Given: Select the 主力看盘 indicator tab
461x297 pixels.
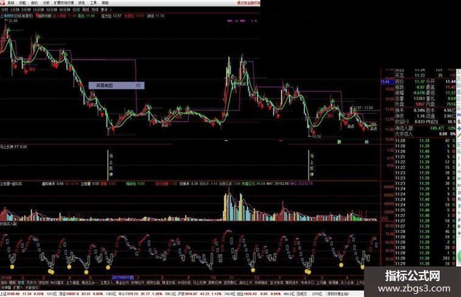Looking at the screenshot, I should tap(73, 282).
